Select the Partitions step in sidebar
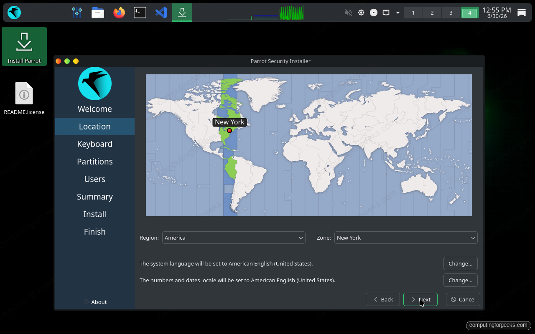The image size is (535, 334). tap(95, 162)
